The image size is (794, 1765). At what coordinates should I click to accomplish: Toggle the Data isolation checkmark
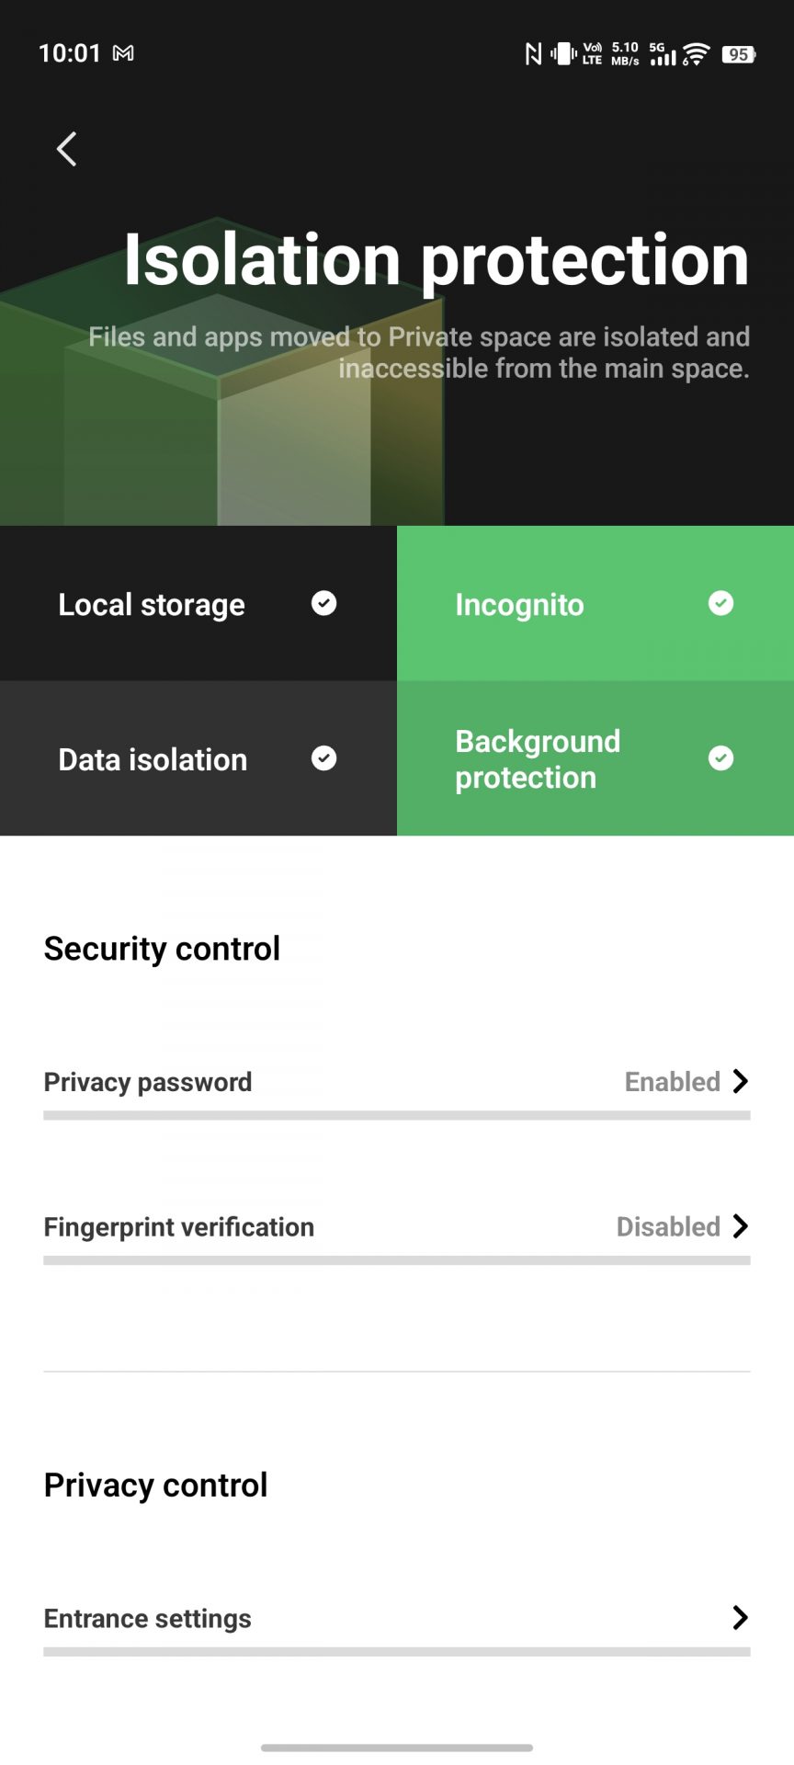pos(323,758)
